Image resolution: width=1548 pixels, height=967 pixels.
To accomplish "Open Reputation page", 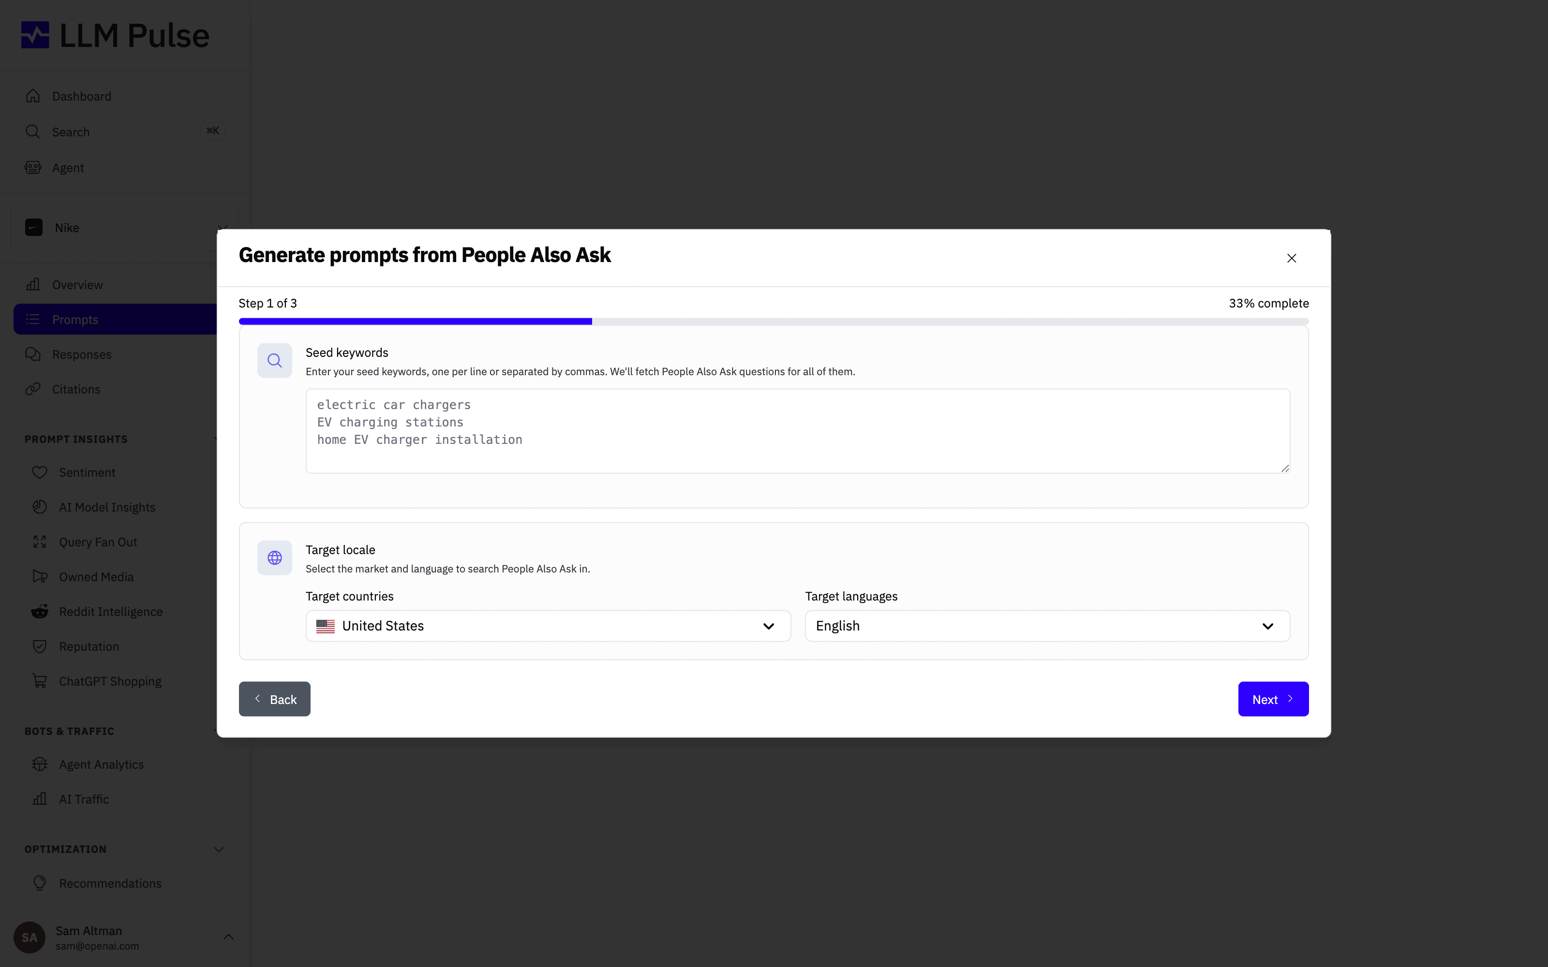I will tap(89, 646).
